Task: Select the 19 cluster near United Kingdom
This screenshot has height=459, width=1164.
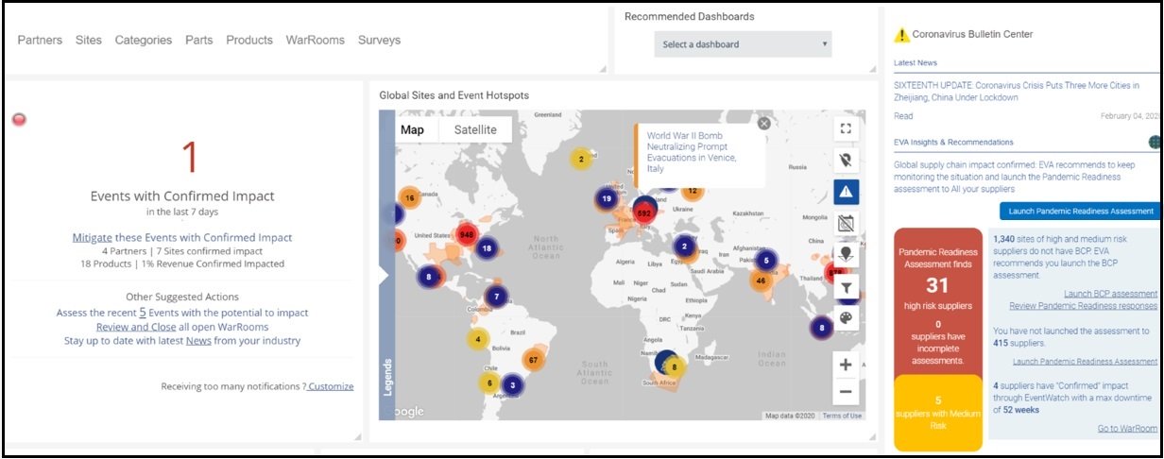Action: click(x=607, y=199)
